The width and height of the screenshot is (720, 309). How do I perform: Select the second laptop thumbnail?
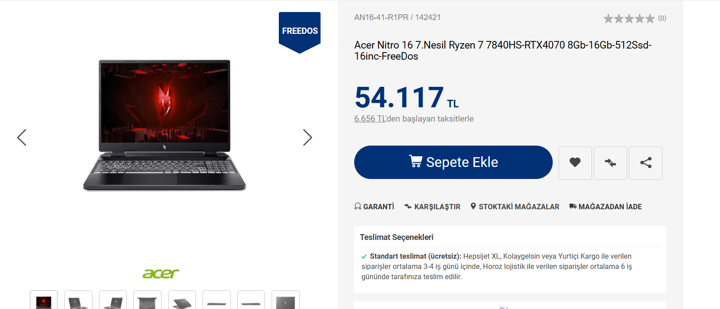78,300
